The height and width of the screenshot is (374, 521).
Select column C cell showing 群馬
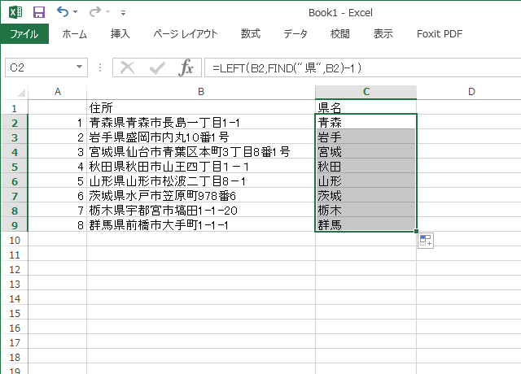click(x=366, y=224)
